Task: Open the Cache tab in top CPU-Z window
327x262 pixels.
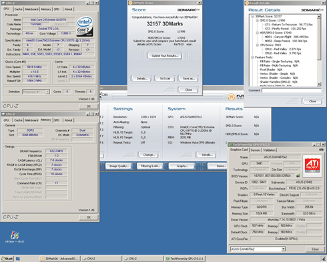Action: point(18,9)
